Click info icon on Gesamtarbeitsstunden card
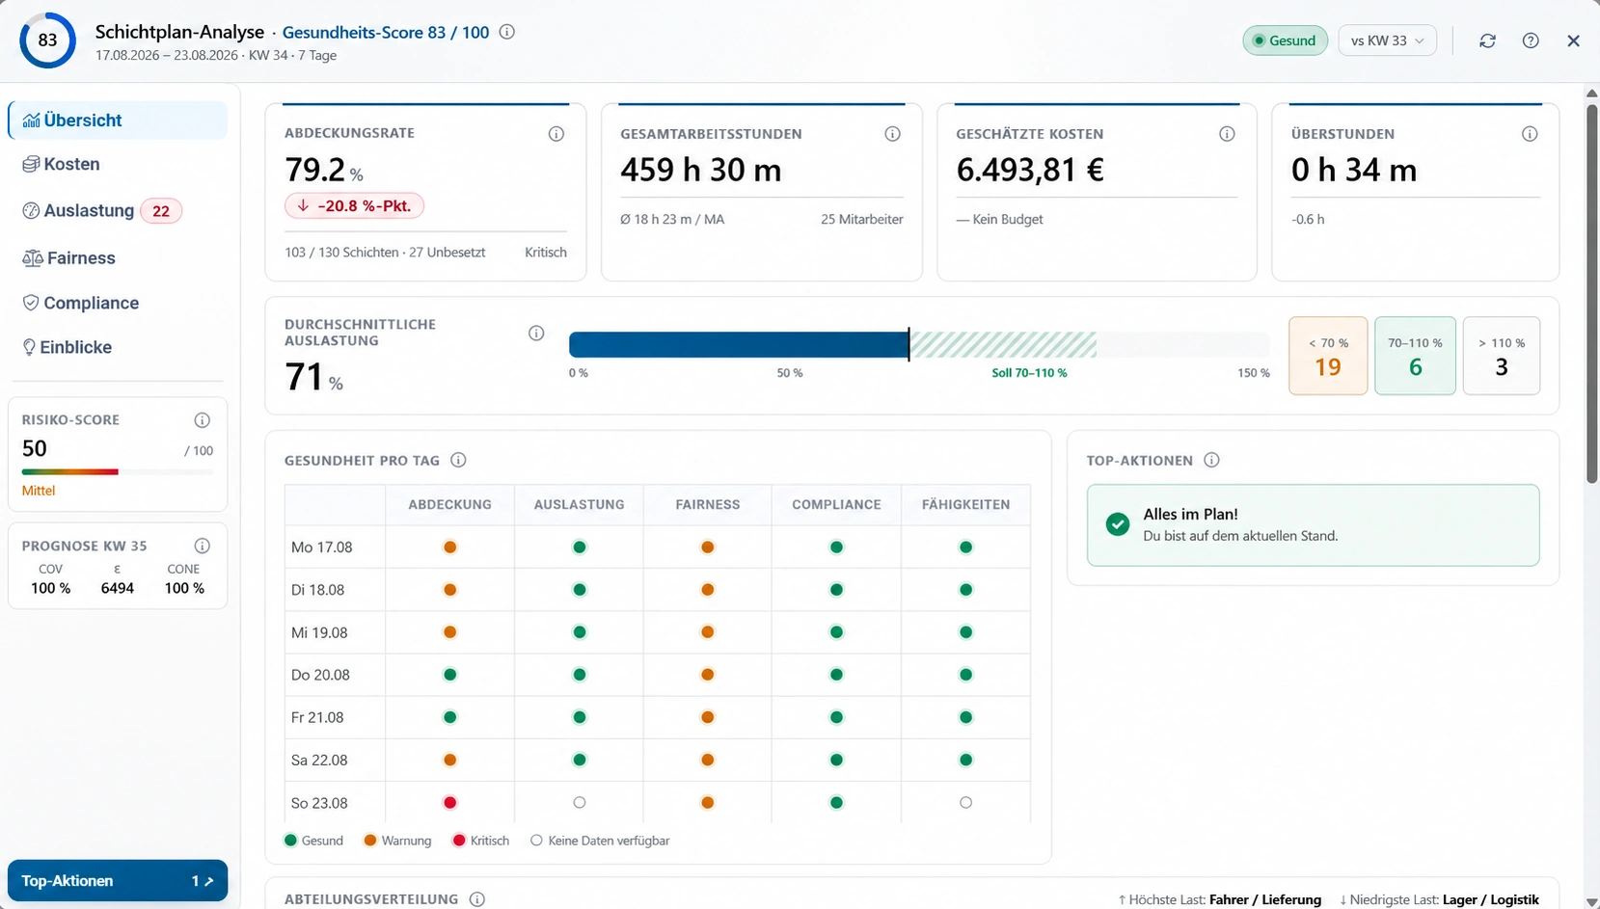This screenshot has height=909, width=1600. tap(892, 134)
